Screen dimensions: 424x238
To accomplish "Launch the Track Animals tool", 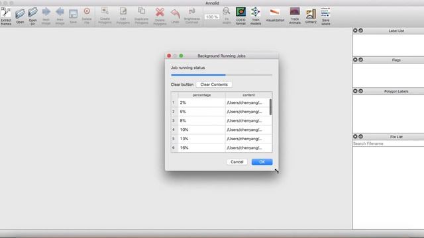I will pos(295,16).
